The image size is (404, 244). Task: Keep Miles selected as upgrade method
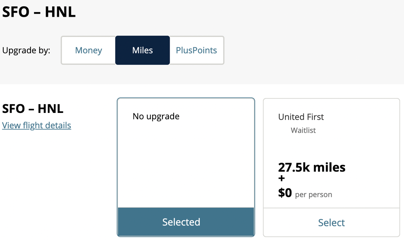pos(142,50)
